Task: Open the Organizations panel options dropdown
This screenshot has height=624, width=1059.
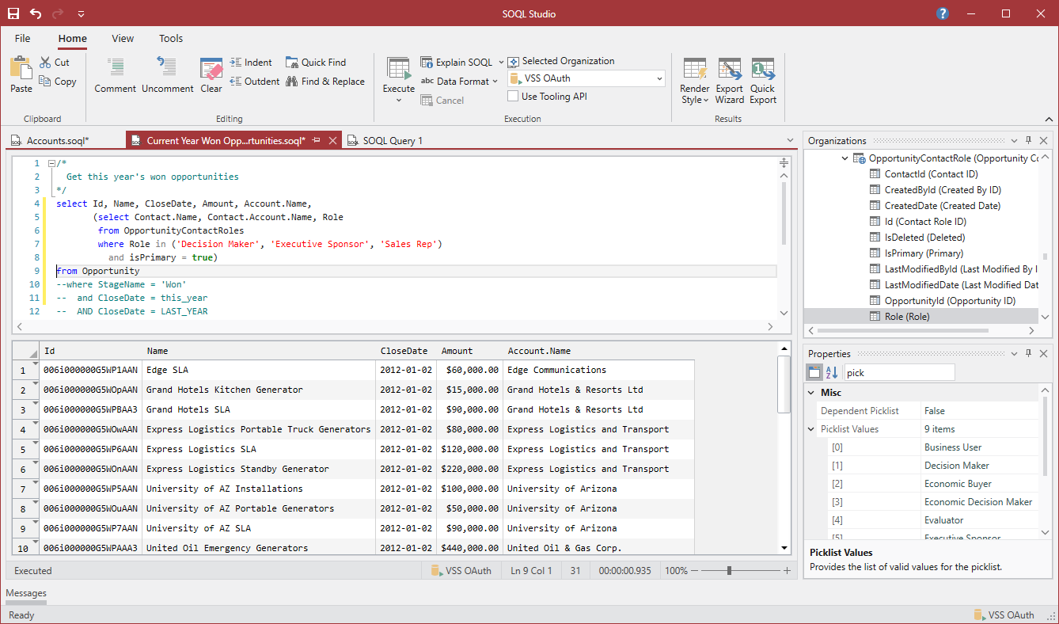Action: (x=1014, y=140)
